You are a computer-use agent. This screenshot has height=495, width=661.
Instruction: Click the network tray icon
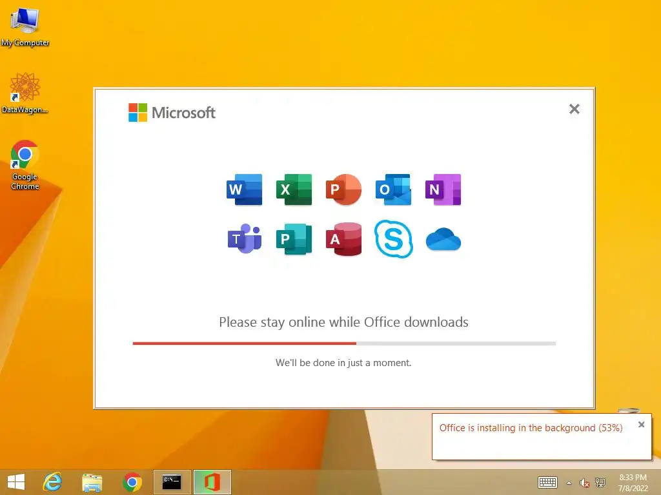[x=600, y=482]
